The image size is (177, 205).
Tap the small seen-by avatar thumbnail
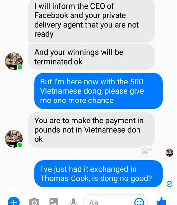point(169,153)
